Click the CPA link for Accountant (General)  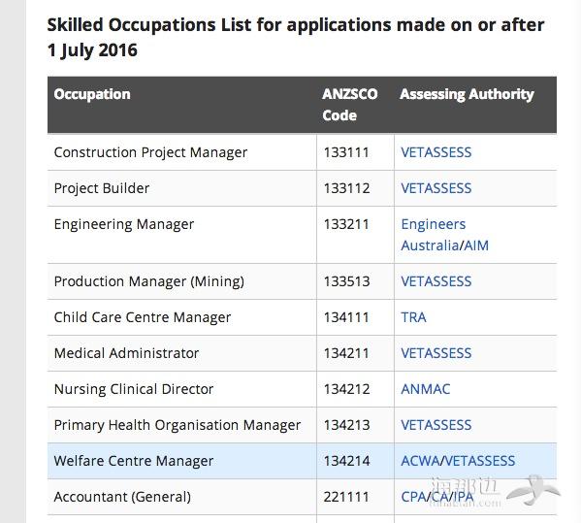tap(413, 497)
